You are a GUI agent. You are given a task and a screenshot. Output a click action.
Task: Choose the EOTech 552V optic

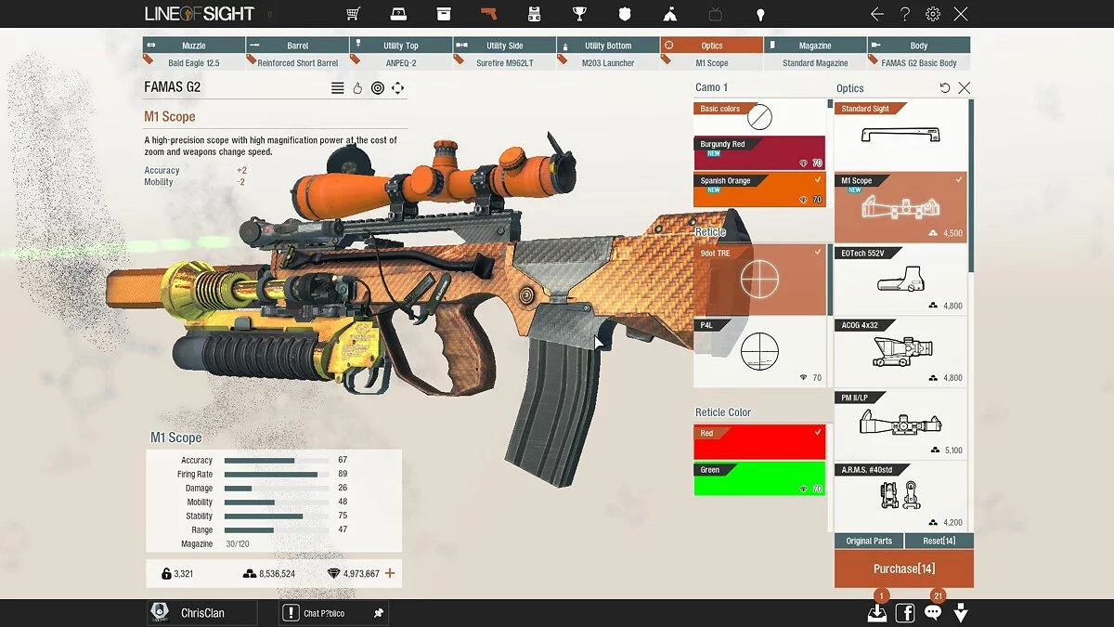click(900, 280)
